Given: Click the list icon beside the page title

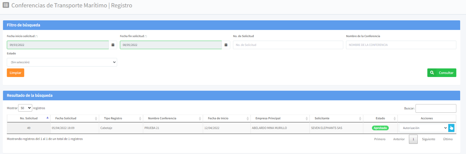Looking at the screenshot, I should 6,5.
